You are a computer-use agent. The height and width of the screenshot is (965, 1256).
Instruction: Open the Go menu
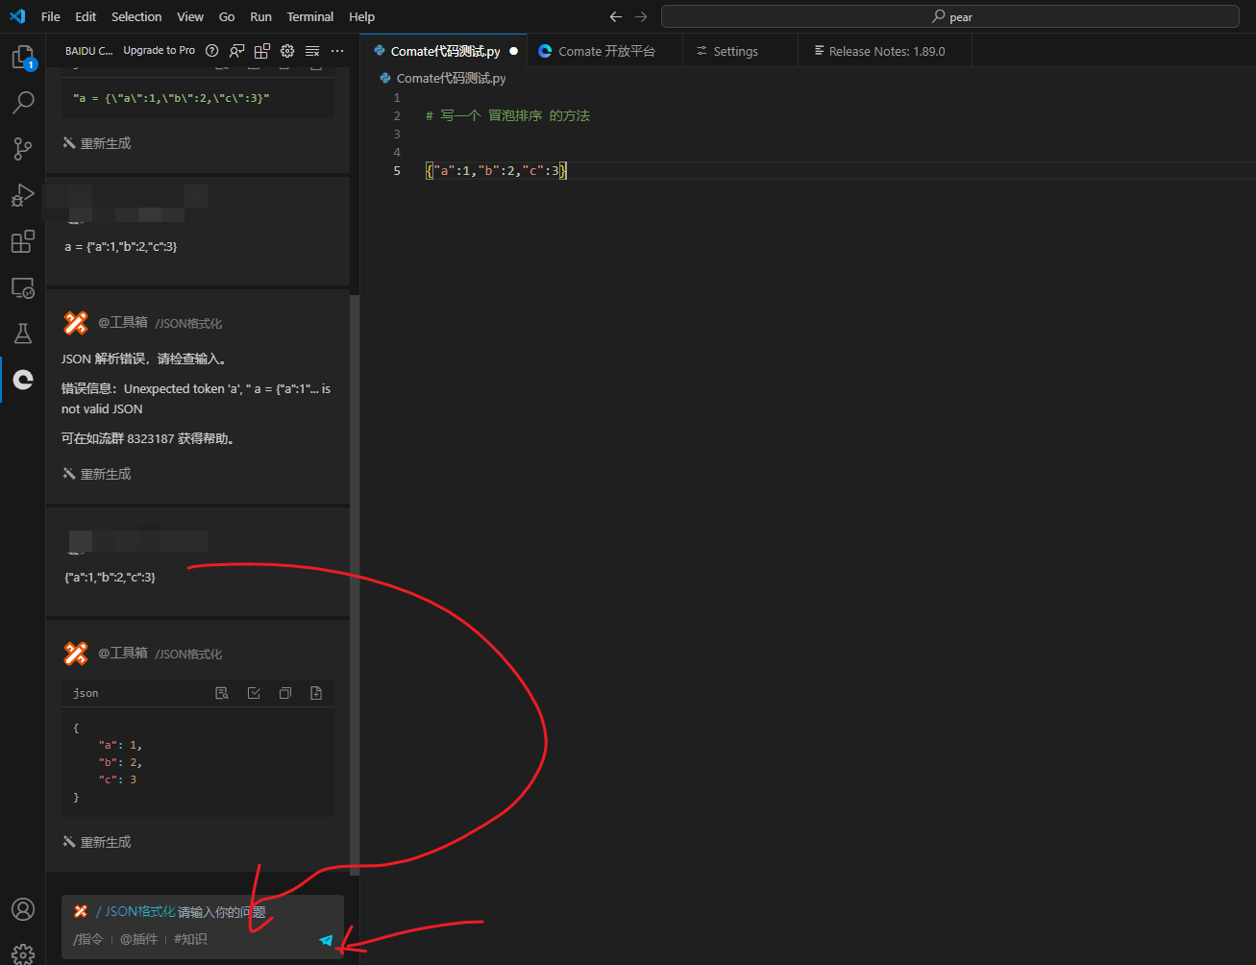(227, 16)
